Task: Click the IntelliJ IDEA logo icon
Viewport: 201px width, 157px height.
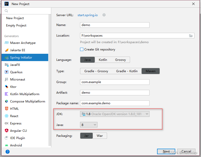Action: (7, 4)
